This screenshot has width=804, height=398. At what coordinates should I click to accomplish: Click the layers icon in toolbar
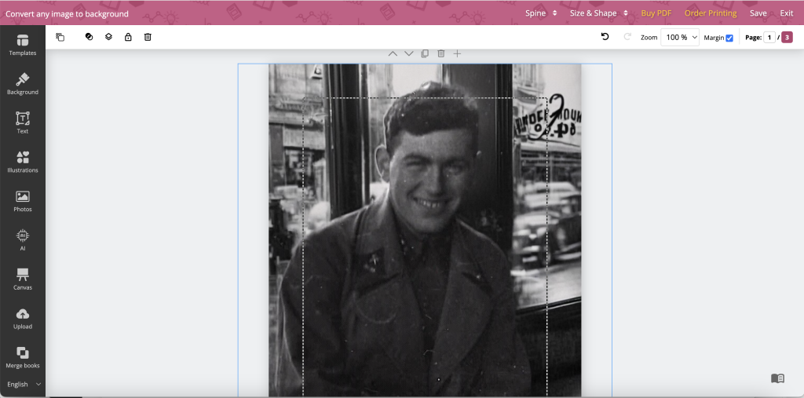pos(108,37)
